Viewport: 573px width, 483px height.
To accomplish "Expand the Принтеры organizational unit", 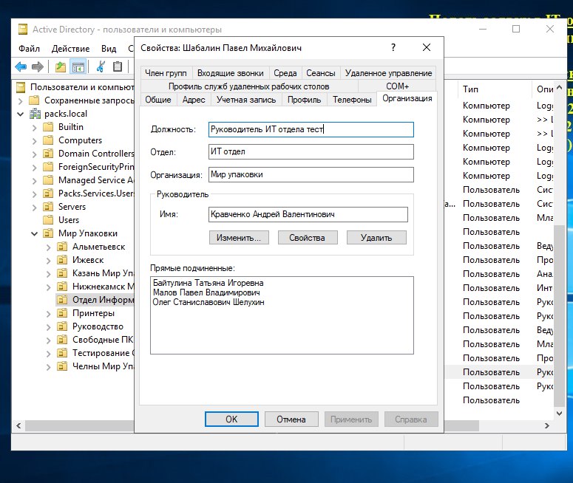I will click(48, 313).
